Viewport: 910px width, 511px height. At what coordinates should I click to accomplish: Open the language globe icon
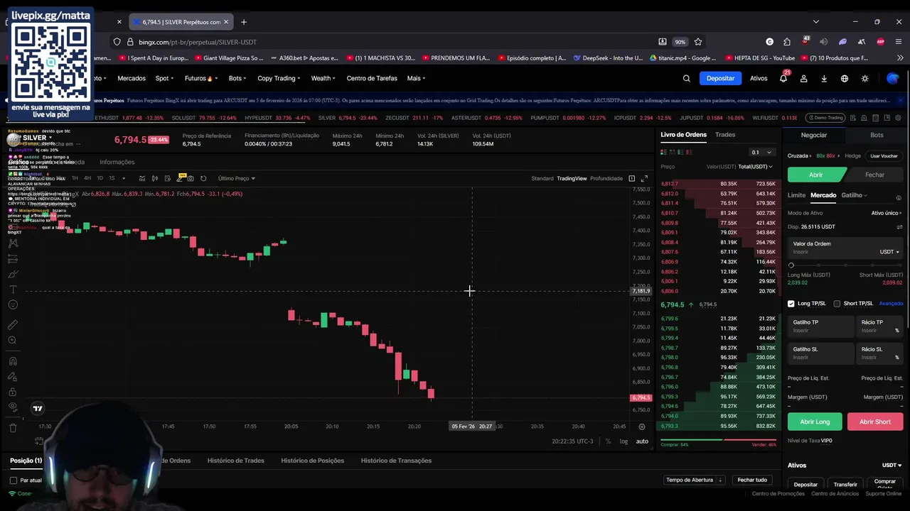point(845,79)
